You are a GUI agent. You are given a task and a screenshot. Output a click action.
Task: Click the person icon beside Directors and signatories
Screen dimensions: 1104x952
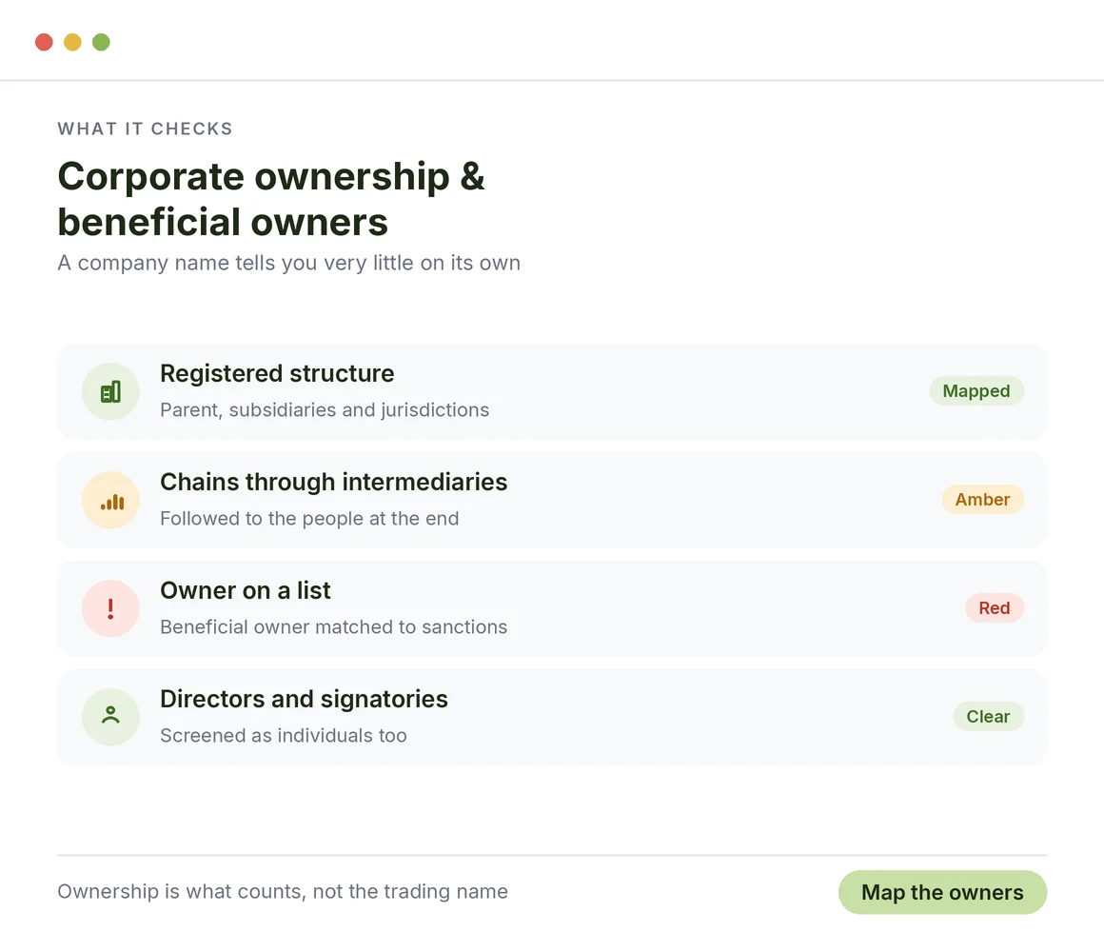110,717
